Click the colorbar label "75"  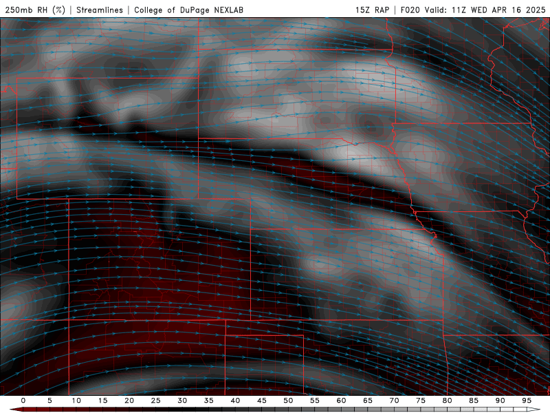tap(421, 401)
